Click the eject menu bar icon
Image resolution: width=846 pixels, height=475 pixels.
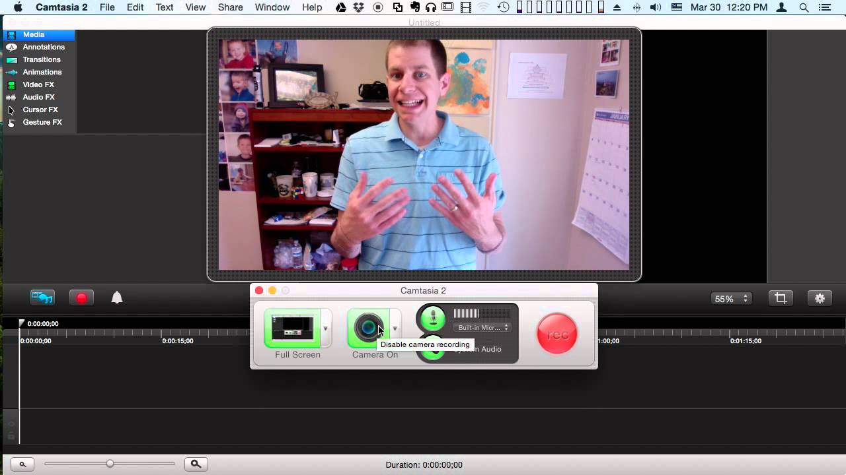tap(617, 7)
